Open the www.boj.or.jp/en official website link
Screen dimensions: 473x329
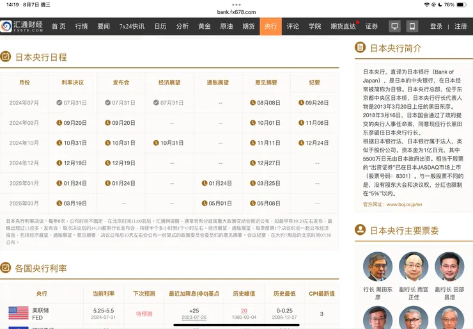(x=404, y=205)
